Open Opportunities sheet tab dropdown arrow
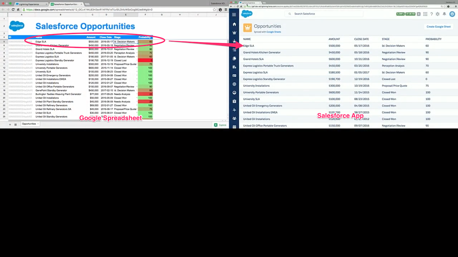This screenshot has height=257, width=458. [x=38, y=124]
